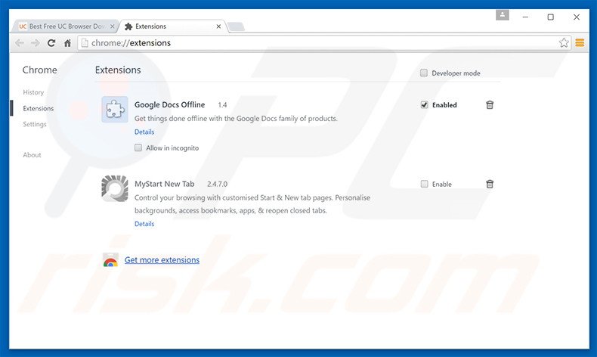Viewport: 597px width, 357px height.
Task: Click version number 2.4.7.0
Action: [x=217, y=184]
